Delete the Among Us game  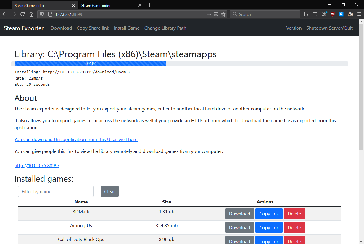[294, 227]
